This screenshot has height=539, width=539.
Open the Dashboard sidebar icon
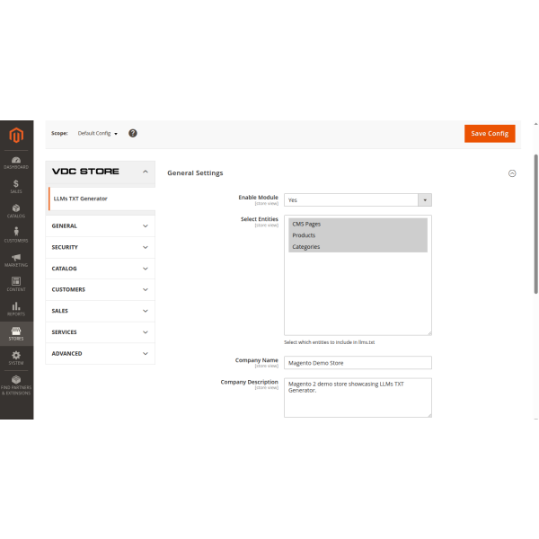(16, 162)
